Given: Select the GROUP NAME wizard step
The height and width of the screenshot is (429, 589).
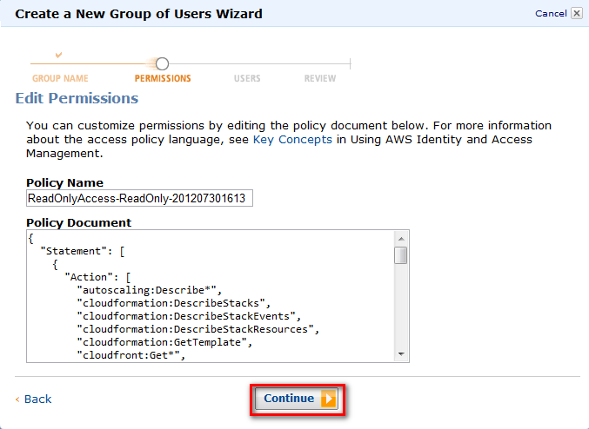Looking at the screenshot, I should coord(60,78).
